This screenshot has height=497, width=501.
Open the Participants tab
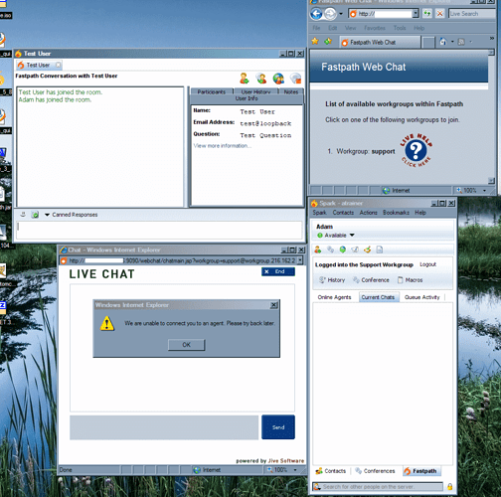[x=212, y=91]
